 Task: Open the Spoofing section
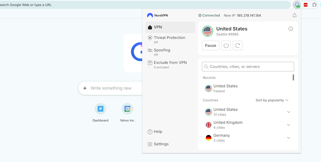tap(170, 52)
